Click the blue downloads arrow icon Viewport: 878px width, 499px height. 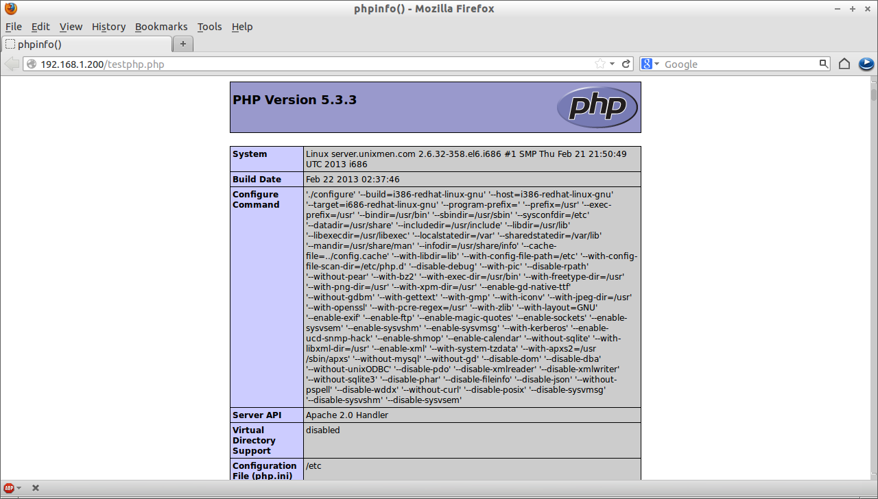coord(866,64)
